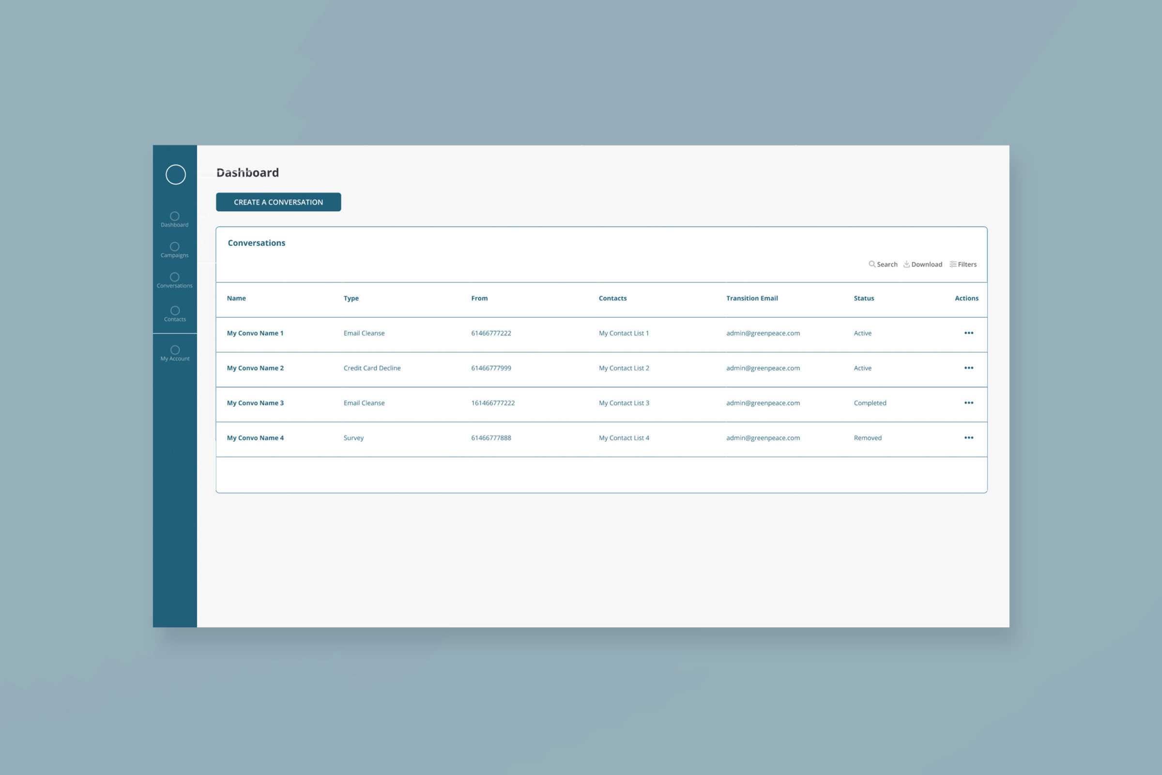Viewport: 1162px width, 775px height.
Task: Click My Contact List 1
Action: [x=624, y=333]
